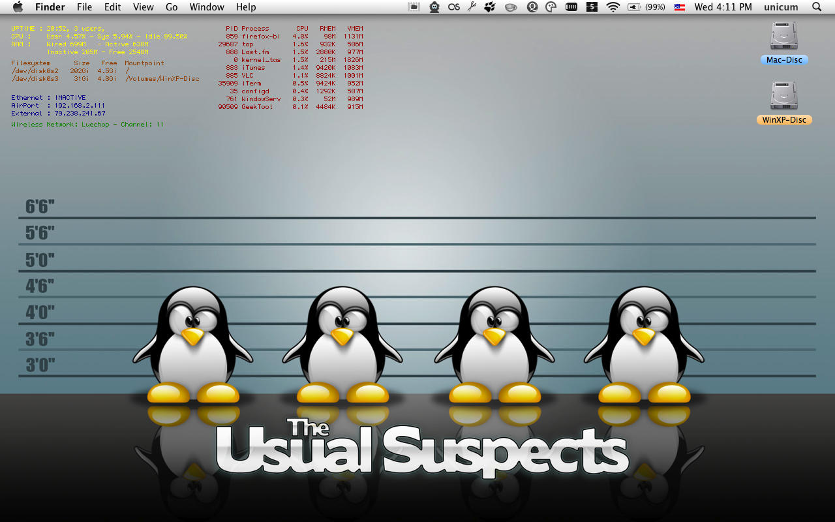Click the PID Process header row
The width and height of the screenshot is (835, 522).
click(x=294, y=29)
